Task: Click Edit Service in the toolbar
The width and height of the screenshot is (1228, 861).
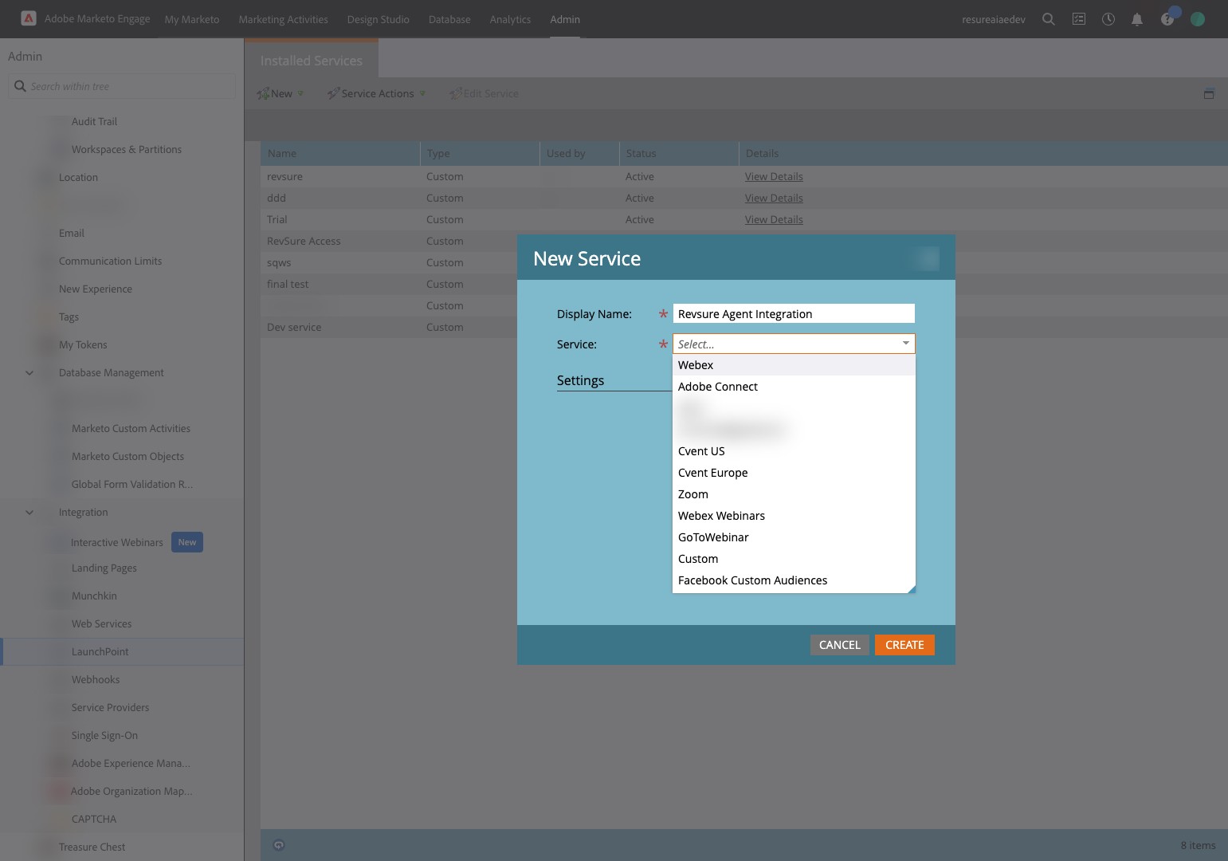Action: pos(484,93)
